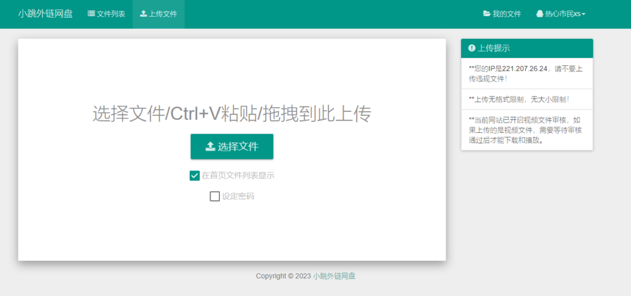This screenshot has width=631, height=296.
Task: Click the exclamation icon in 上传提示 header
Action: pyautogui.click(x=472, y=48)
